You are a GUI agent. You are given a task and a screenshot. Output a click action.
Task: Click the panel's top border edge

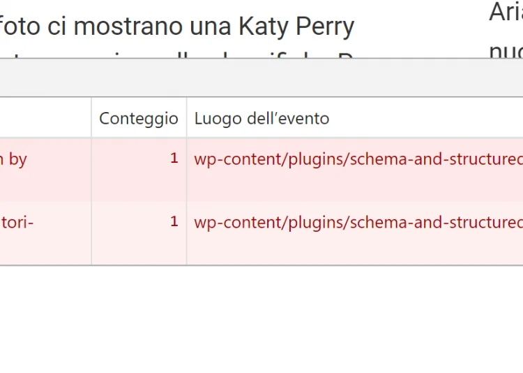click(261, 59)
